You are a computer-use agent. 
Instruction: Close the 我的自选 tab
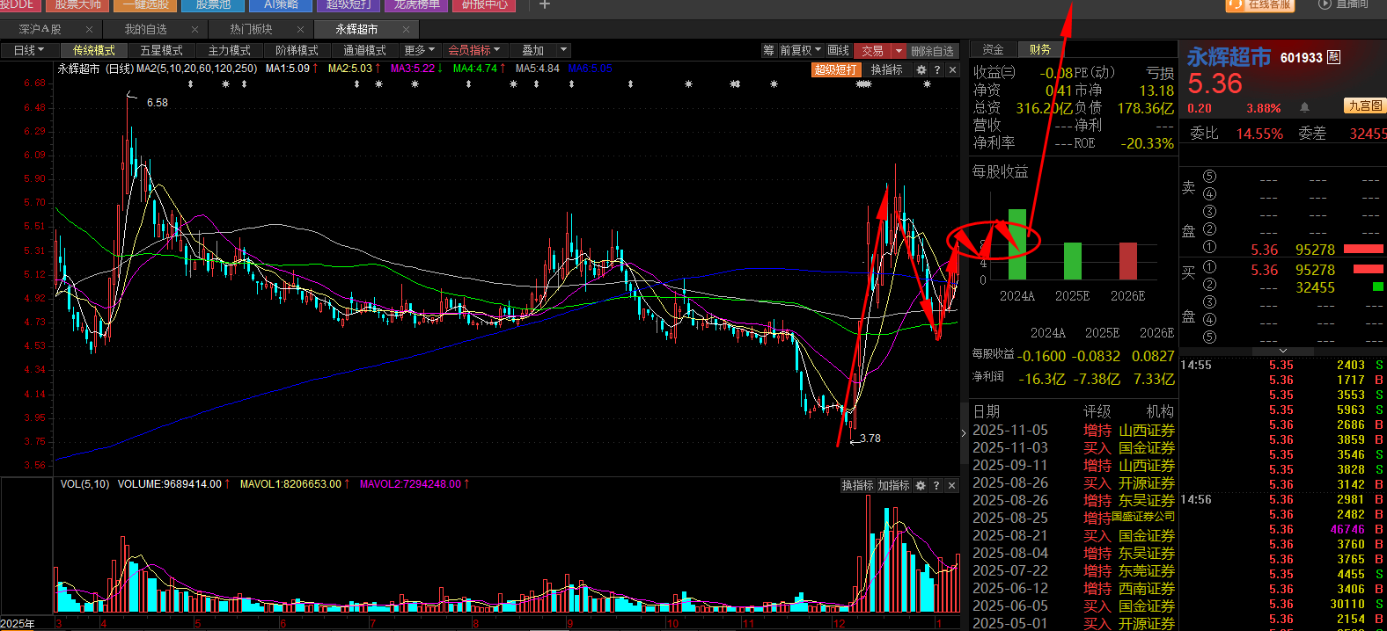[194, 29]
